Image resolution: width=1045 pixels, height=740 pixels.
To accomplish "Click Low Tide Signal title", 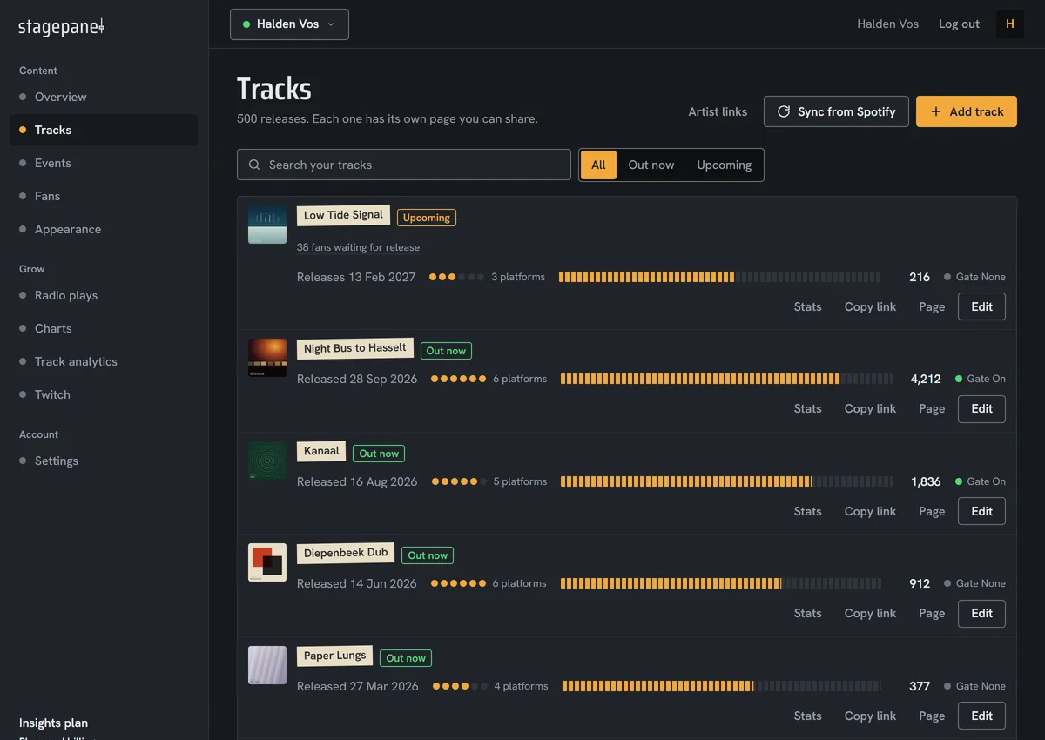I will point(343,215).
